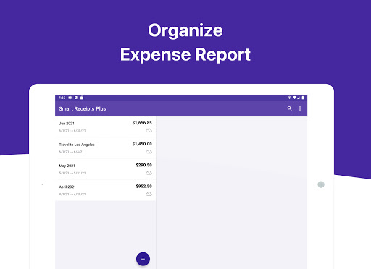Open the May 2021 report

106,169
